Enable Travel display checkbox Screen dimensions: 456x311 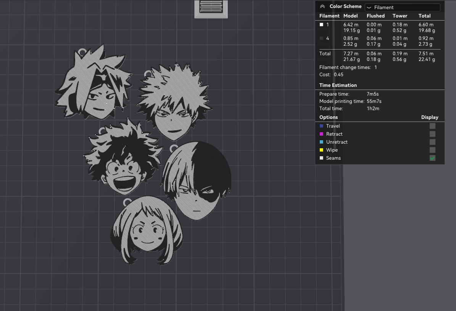pyautogui.click(x=432, y=126)
